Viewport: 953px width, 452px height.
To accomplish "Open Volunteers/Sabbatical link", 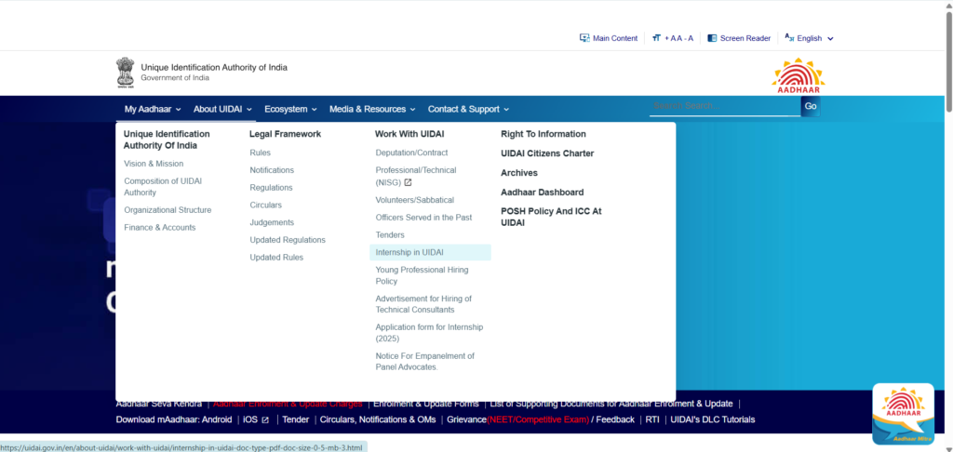I will coord(414,200).
